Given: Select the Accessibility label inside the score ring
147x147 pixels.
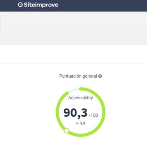Looking at the screenshot, I should click(80, 98).
